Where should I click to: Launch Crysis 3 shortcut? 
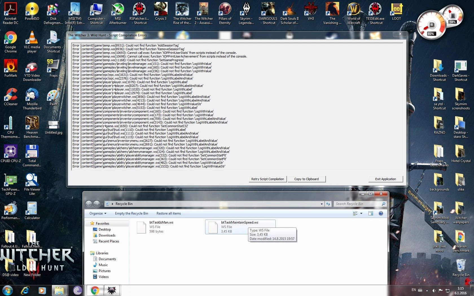click(161, 11)
